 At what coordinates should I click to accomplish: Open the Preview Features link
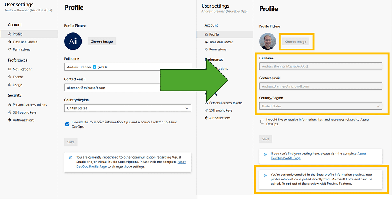(x=339, y=184)
